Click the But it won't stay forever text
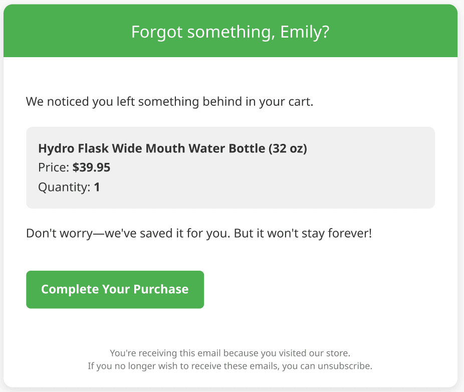 tap(303, 233)
